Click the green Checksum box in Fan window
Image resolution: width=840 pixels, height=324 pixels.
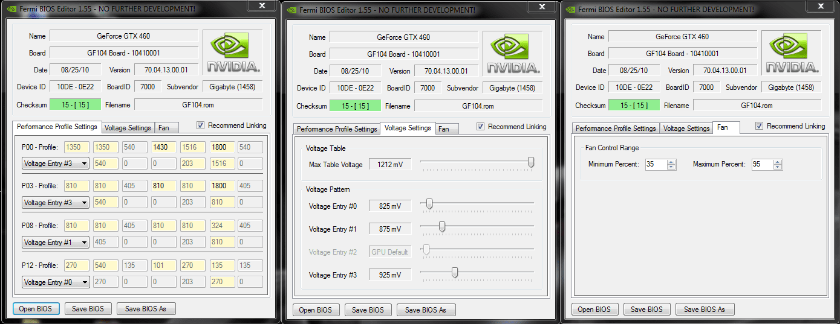pos(634,106)
